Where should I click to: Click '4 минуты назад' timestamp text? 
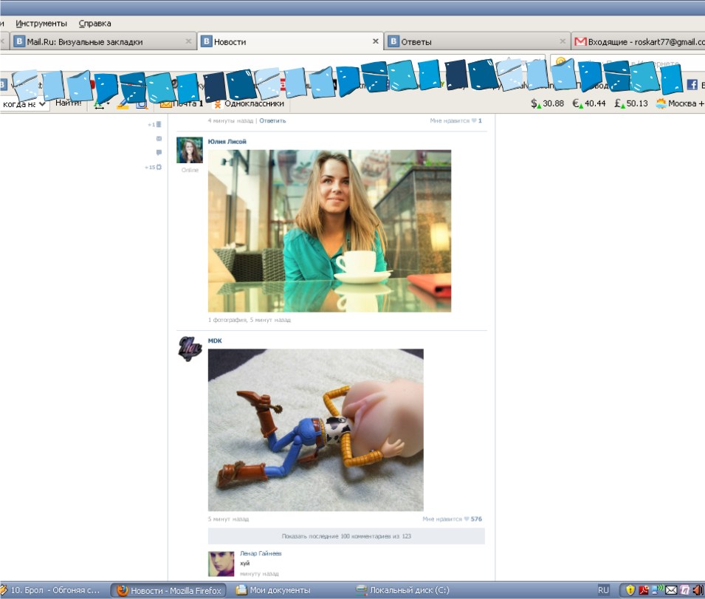click(230, 120)
